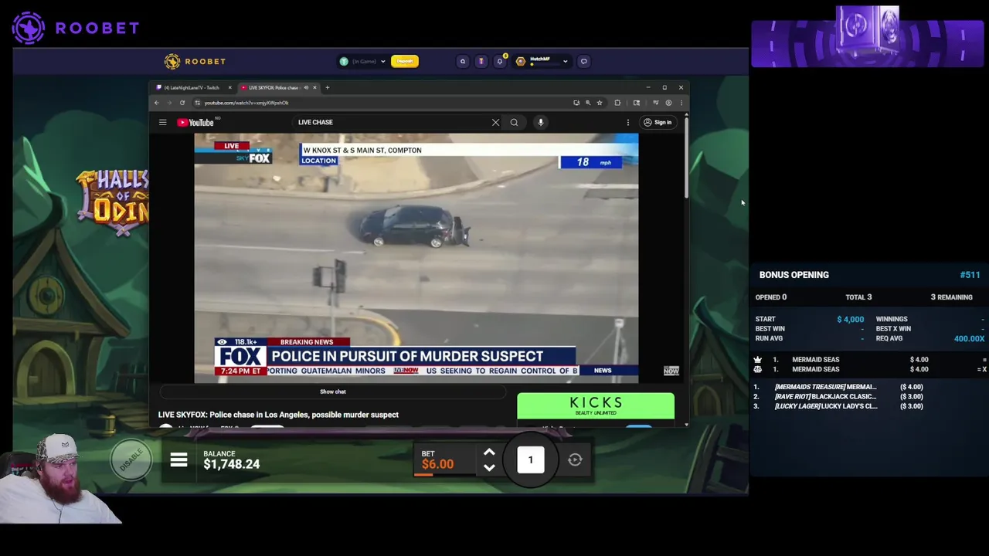The width and height of the screenshot is (989, 556).
Task: Submit YouTube search with magnifier button
Action: (x=514, y=122)
